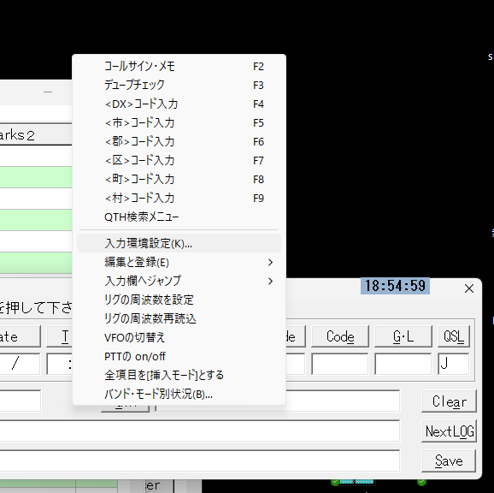Select <市>コード入力 entry
Screen dimensions: 494x493
[179, 122]
